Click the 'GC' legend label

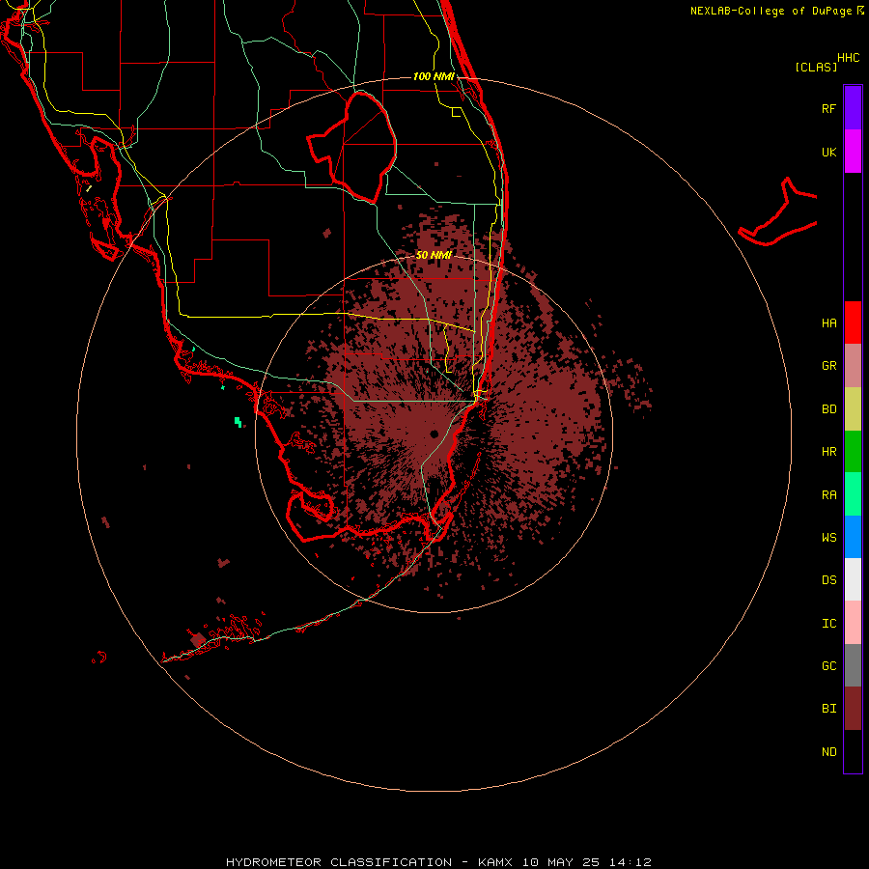pos(829,666)
